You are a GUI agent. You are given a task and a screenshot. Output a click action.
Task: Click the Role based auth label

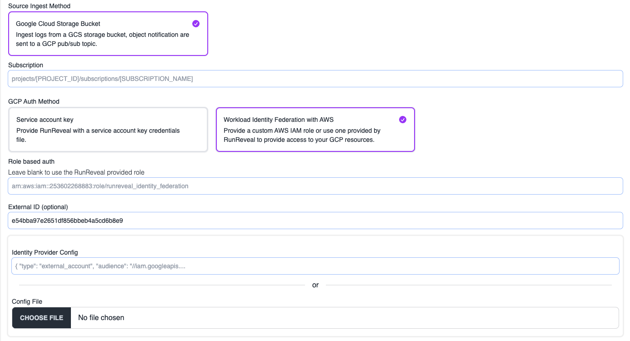click(31, 161)
